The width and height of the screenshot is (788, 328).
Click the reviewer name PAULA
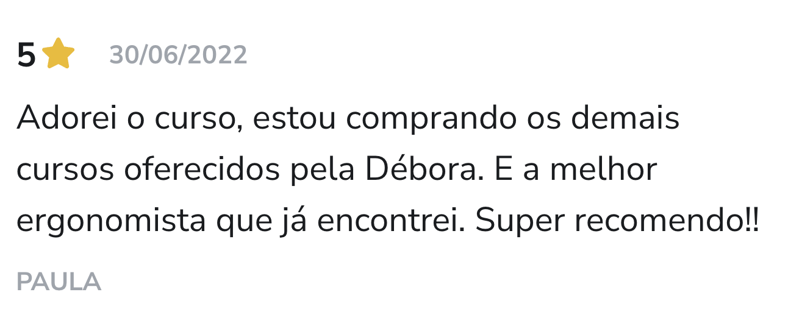click(x=59, y=282)
